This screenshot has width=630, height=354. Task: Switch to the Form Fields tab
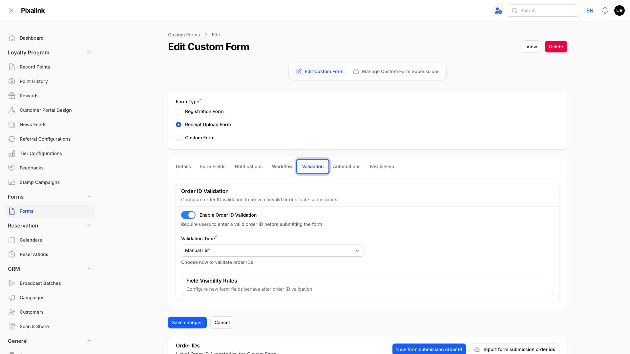[213, 167]
